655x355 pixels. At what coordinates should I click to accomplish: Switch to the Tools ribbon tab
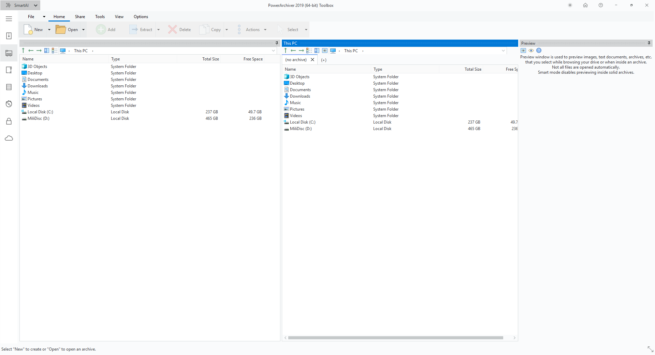100,16
